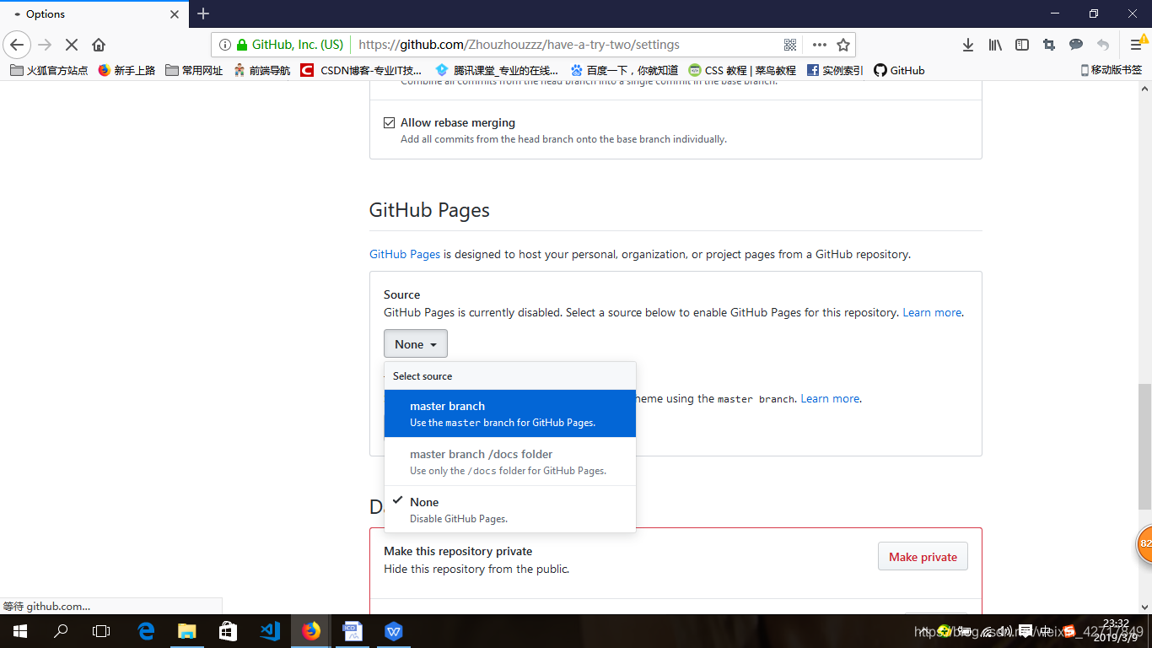Viewport: 1152px width, 648px height.
Task: Open page actions three-dots menu
Action: click(819, 45)
